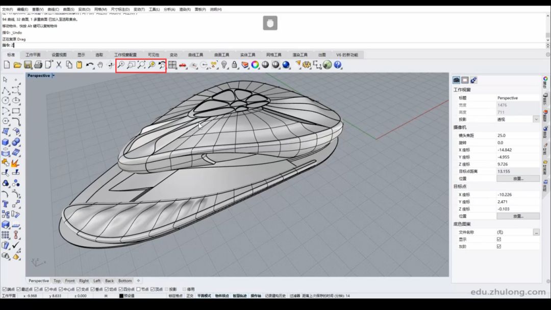Toggle the 交点 osnap checkbox
This screenshot has height=310, width=551.
pos(79,289)
